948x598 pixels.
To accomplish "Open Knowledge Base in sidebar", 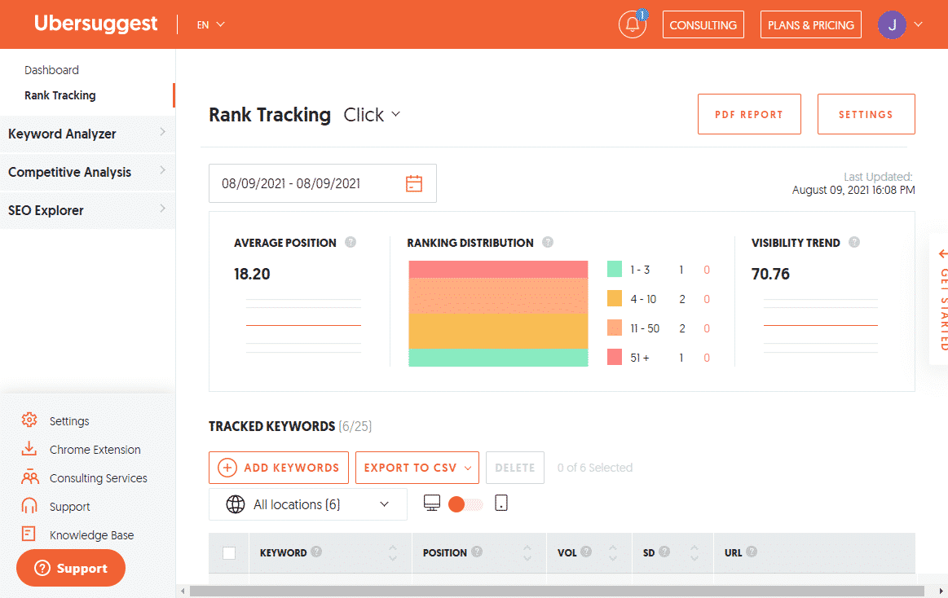I will (x=91, y=535).
